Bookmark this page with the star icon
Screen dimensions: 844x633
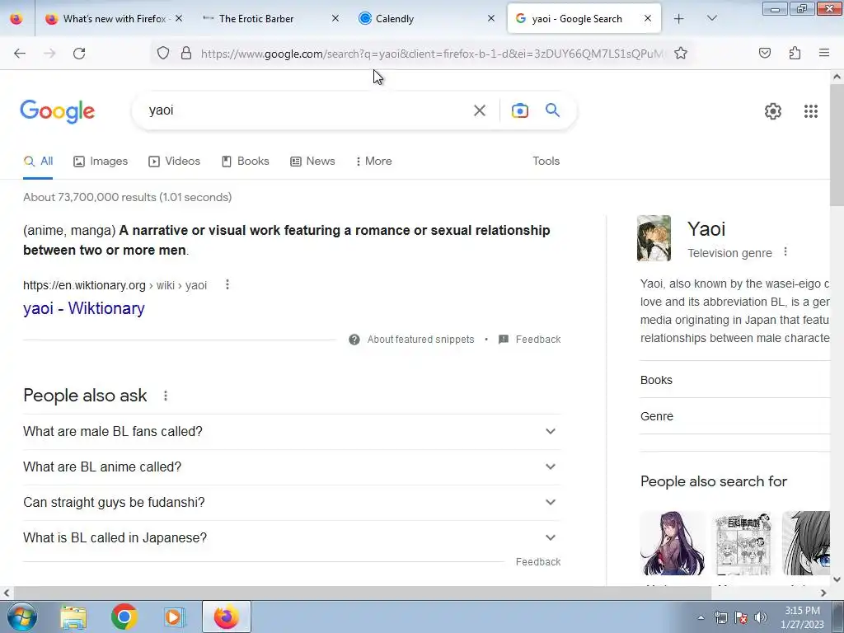(681, 53)
